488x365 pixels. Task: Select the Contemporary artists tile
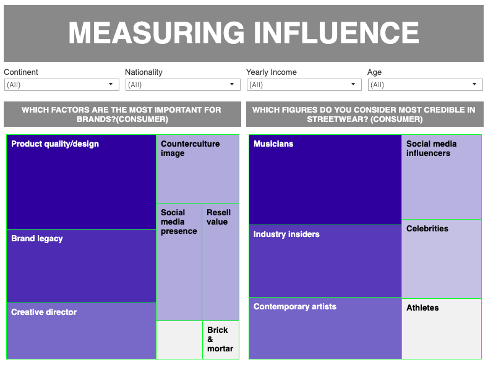325,328
